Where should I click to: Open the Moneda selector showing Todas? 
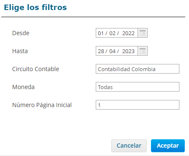pos(138,87)
